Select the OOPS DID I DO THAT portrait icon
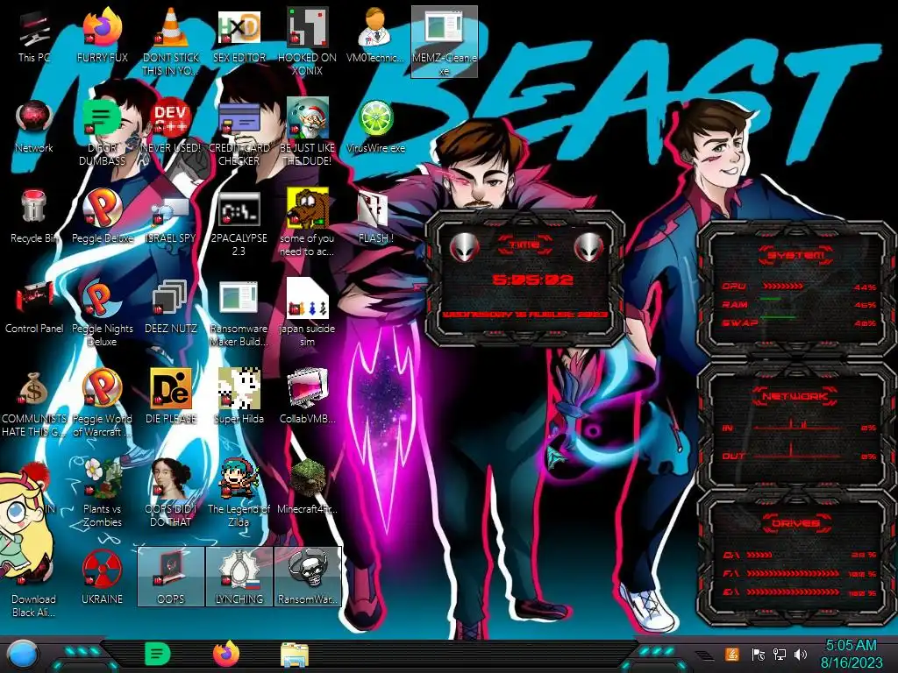 (170, 492)
